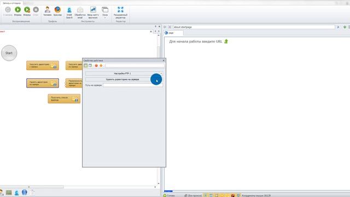Pin the left panel with the pin icon
The height and width of the screenshot is (197, 350).
[155, 27]
